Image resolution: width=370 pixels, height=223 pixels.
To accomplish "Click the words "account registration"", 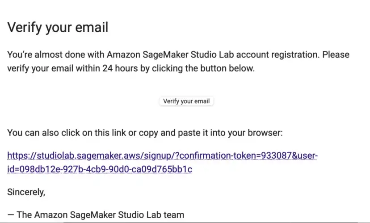I will pos(278,55).
